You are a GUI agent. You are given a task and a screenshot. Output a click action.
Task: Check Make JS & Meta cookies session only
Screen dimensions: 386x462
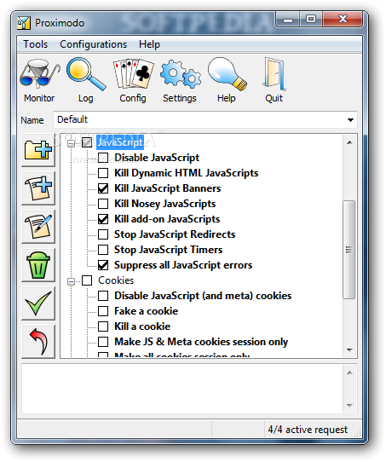point(103,342)
